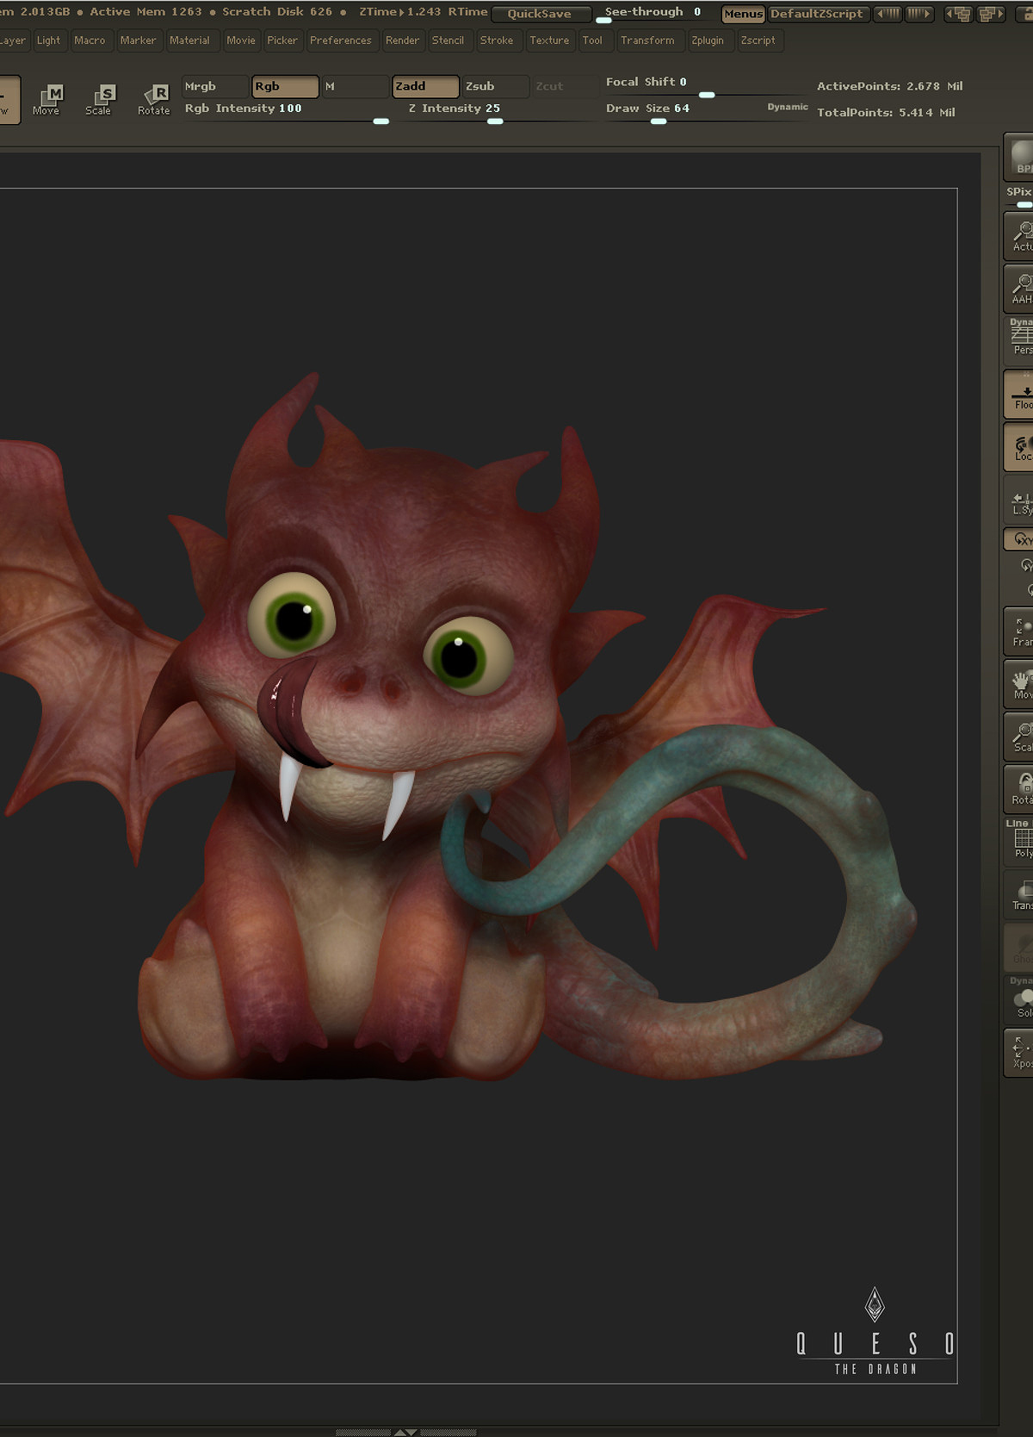Click the Xpose icon
Viewport: 1033px width, 1437px height.
click(1019, 1053)
